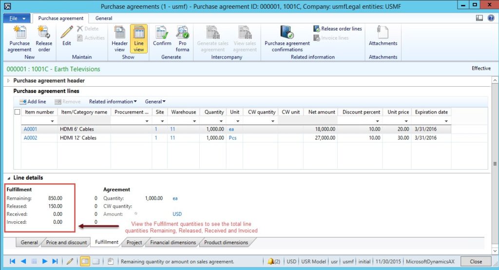
Task: Open Expiration date column filter dropdown
Action: click(446, 121)
